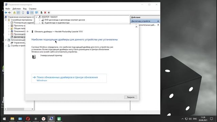Click the scan for hardware changes monitor icon
Viewport: 217px width, 122px height.
[36, 13]
